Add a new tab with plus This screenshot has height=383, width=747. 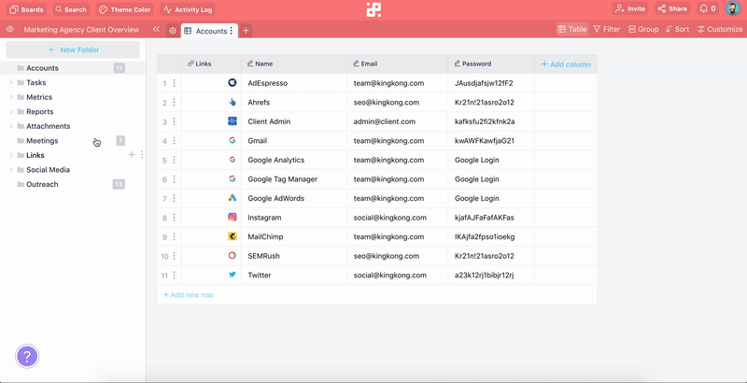[246, 31]
